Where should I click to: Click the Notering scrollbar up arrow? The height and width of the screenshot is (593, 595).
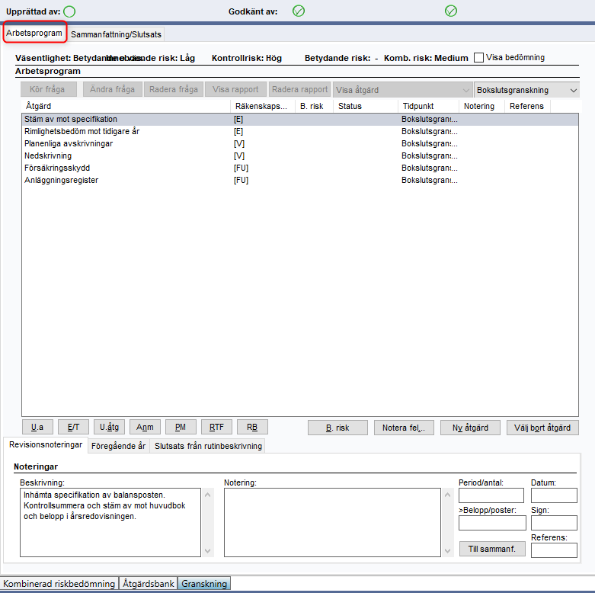click(448, 495)
